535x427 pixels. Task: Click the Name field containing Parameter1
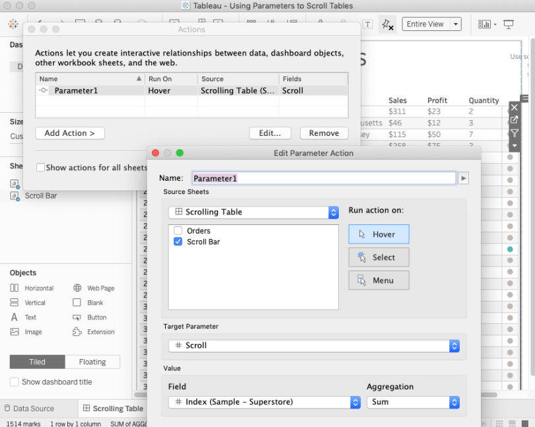click(323, 178)
